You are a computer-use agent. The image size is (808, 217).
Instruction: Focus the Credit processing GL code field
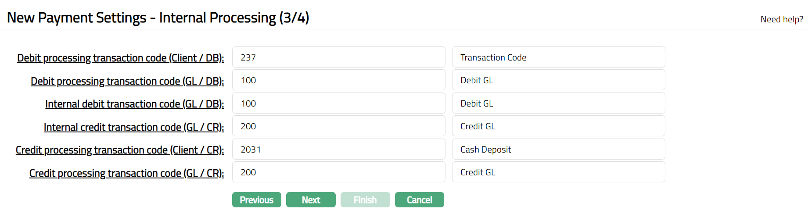coord(338,172)
